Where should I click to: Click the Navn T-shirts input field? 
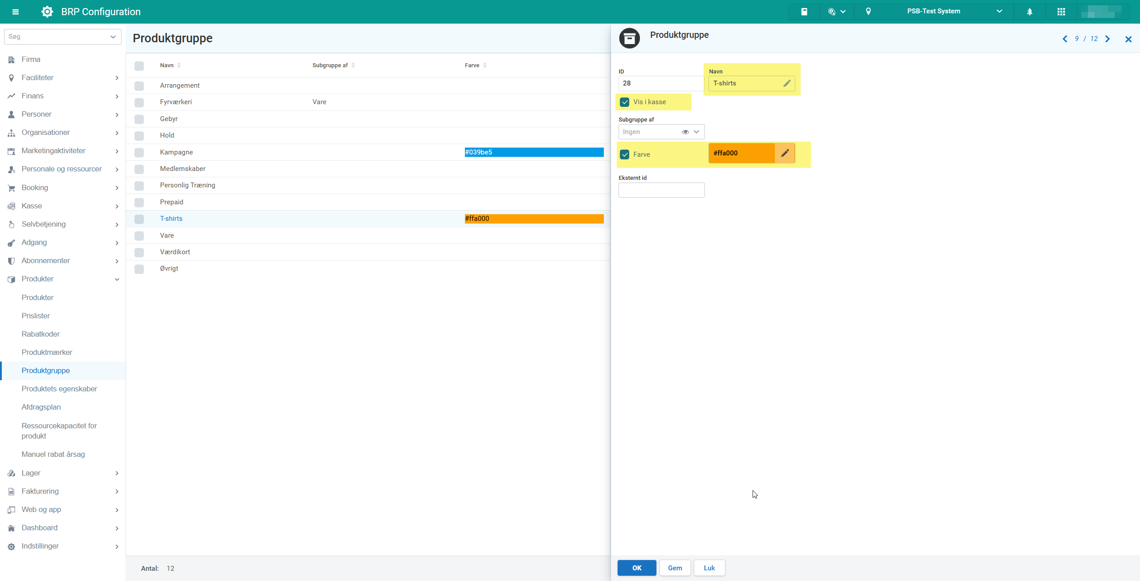752,83
